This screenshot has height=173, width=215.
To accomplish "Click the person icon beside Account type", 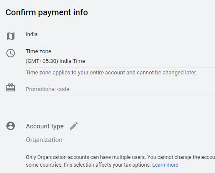I will (11, 126).
